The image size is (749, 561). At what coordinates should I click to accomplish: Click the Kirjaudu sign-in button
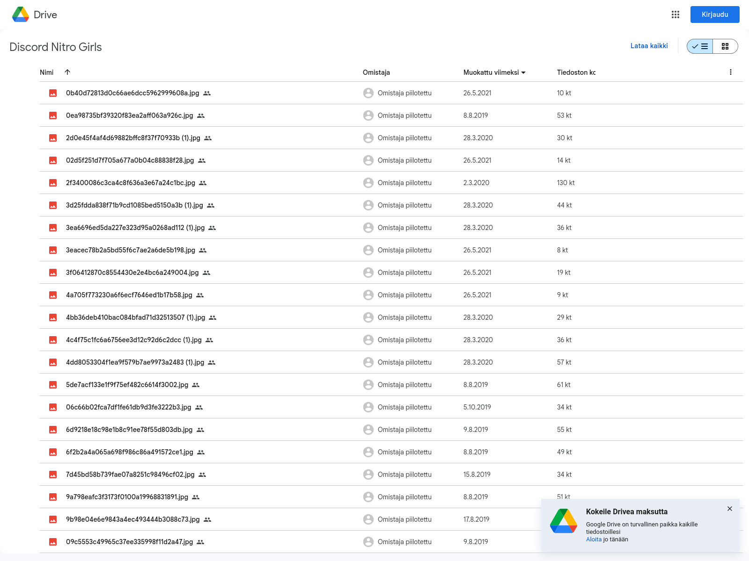coord(715,14)
